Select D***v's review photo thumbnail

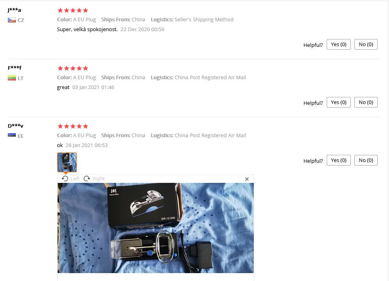[x=67, y=162]
